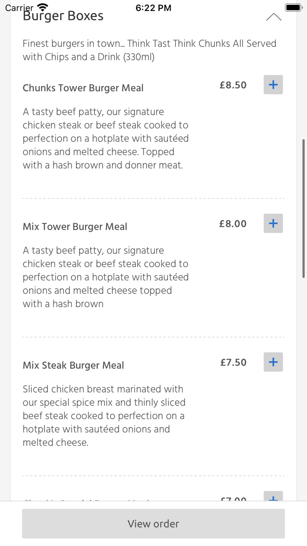Select the Mix Tower Burger Meal title

tap(75, 226)
